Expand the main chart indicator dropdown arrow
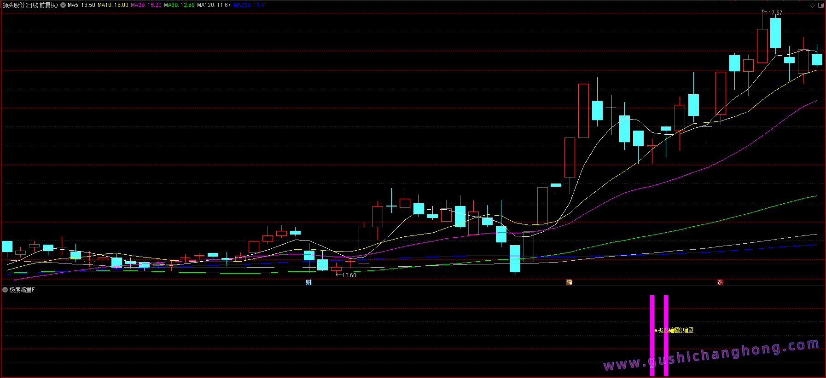826x378 pixels. (x=63, y=6)
